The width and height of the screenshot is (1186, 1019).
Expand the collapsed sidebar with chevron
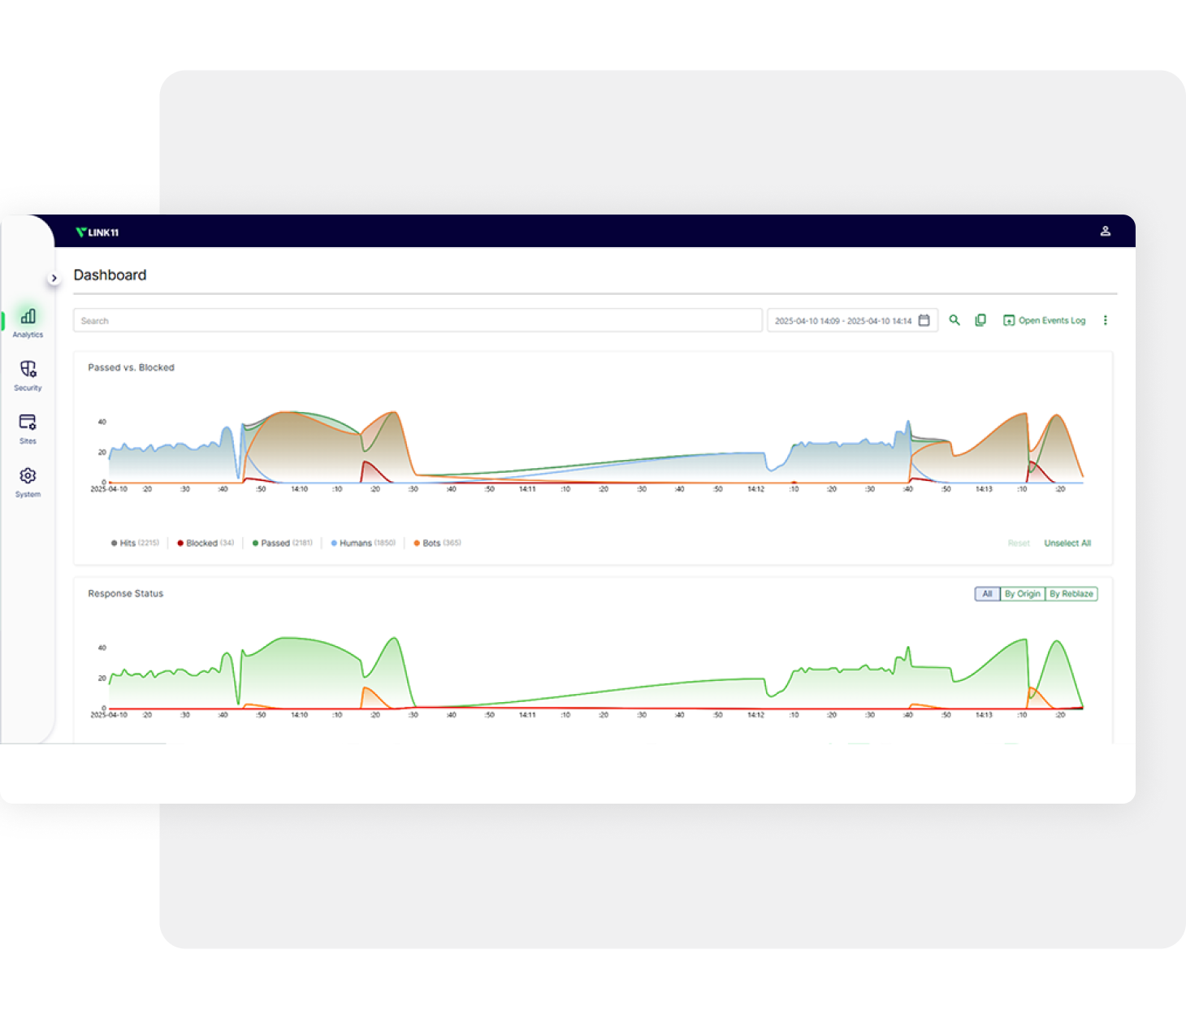[54, 278]
